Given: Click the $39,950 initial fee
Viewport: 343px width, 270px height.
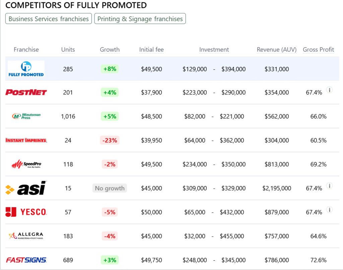Looking at the screenshot, I should click(151, 141).
